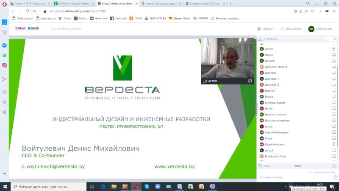Go back to previous page
Image resolution: width=339 pixels, height=191 pixels.
tap(14, 11)
